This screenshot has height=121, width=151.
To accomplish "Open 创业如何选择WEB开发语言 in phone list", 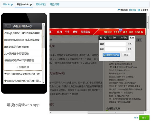I will tap(23, 60).
